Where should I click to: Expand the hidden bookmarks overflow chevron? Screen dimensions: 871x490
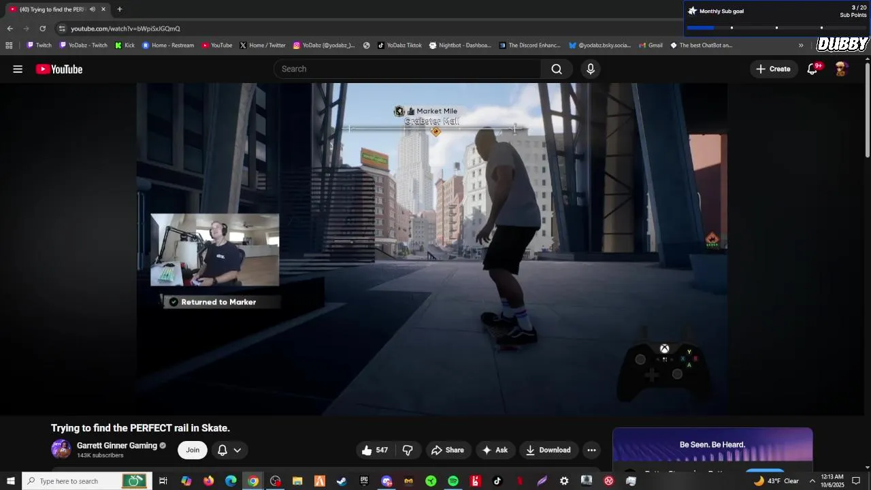tap(801, 46)
